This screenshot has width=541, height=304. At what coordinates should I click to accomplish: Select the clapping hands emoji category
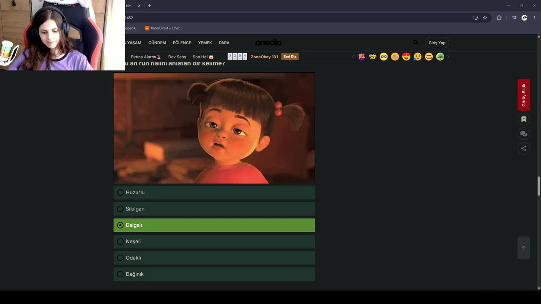tap(395, 57)
